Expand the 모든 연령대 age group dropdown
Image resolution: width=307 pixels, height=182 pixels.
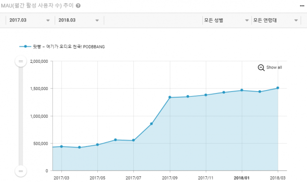click(276, 20)
